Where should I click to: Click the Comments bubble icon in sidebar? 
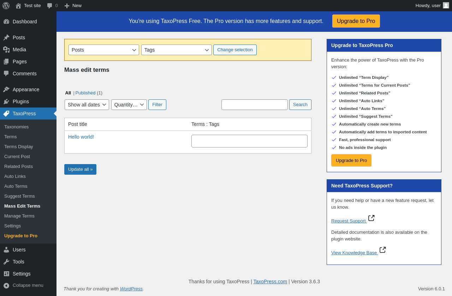click(6, 74)
